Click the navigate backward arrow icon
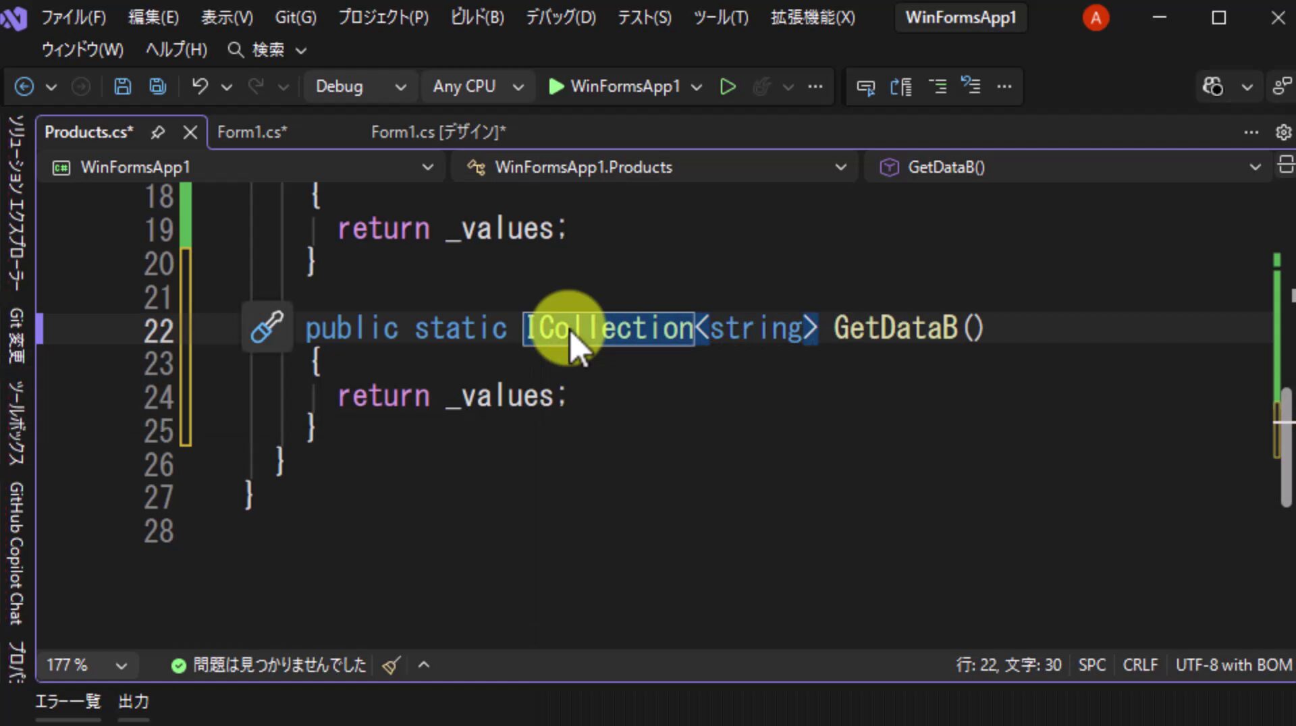Screen dimensions: 1296x726 pos(24,86)
